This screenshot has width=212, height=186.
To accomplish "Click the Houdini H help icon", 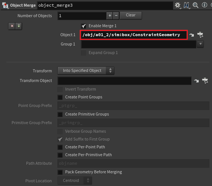I will tap(187, 6).
